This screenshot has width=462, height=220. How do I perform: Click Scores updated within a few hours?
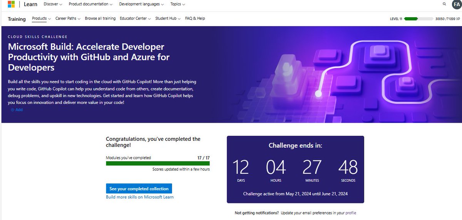(x=181, y=169)
